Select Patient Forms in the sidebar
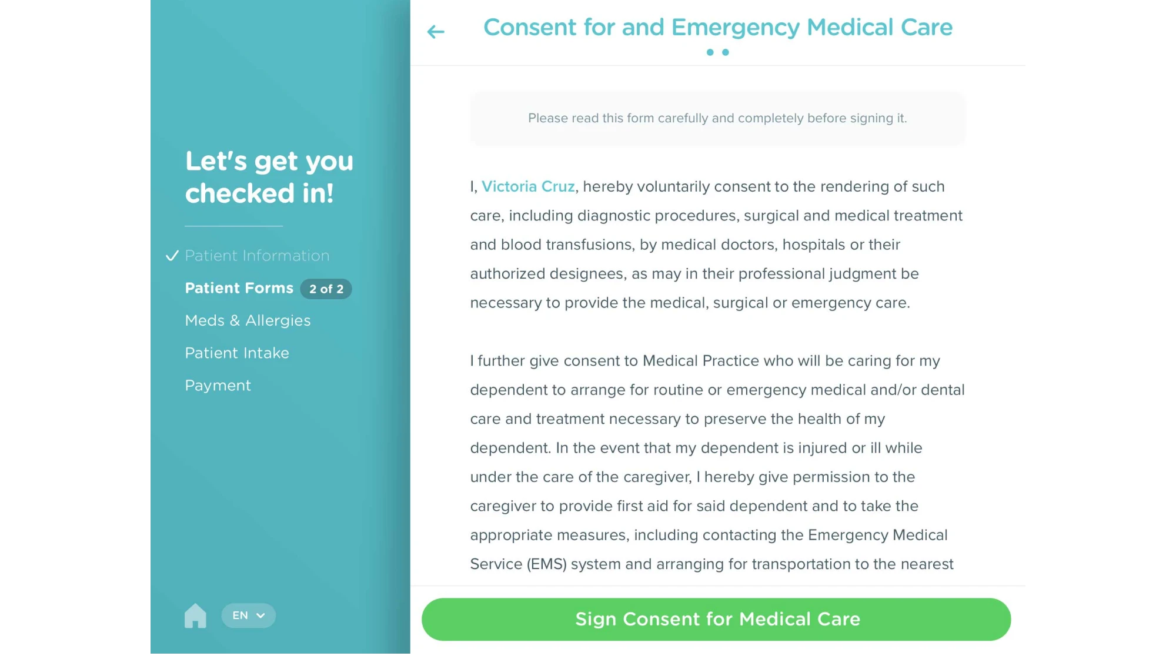Viewport: 1176px width, 656px height. tap(239, 288)
